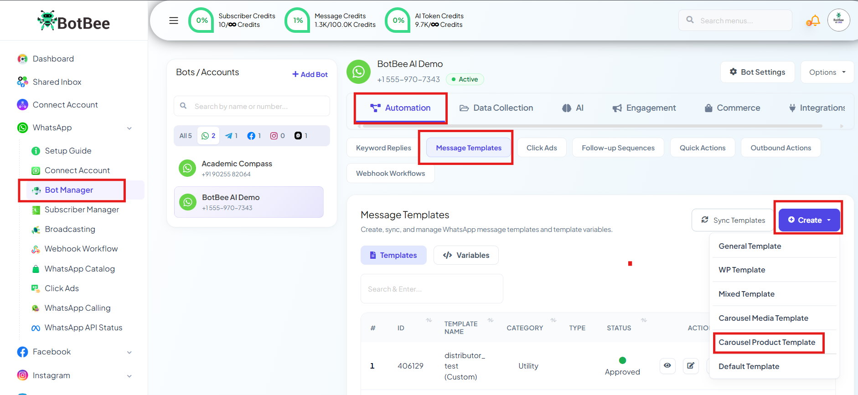
Task: Toggle the Create dropdown button
Action: 809,220
